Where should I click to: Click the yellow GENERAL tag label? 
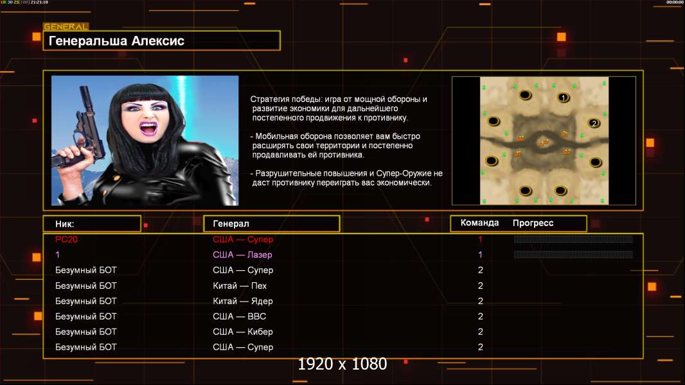point(66,26)
